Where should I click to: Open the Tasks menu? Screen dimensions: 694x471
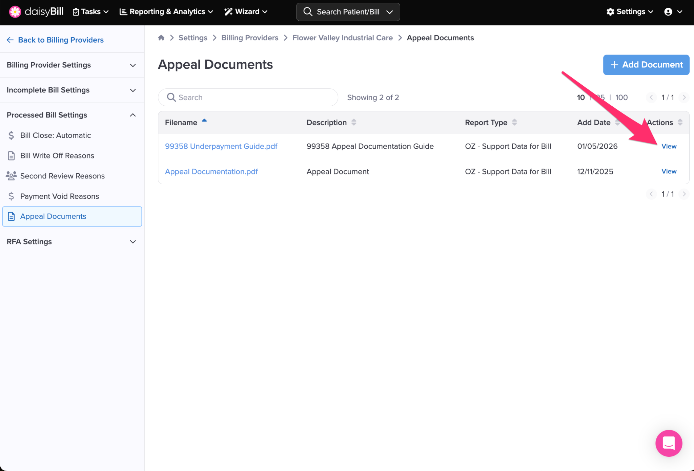(90, 12)
